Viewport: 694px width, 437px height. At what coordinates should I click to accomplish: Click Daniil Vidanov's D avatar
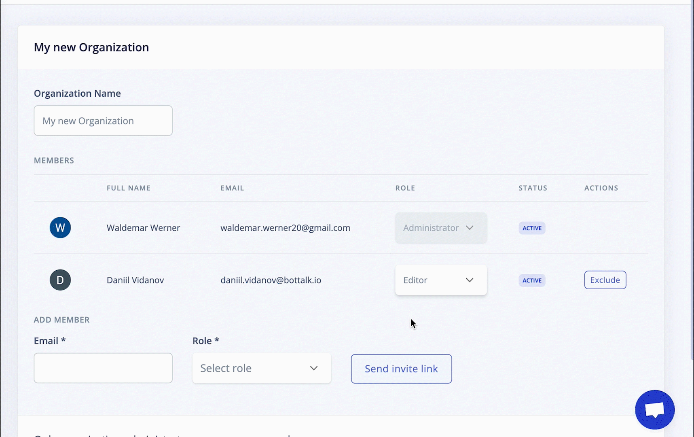pyautogui.click(x=60, y=280)
